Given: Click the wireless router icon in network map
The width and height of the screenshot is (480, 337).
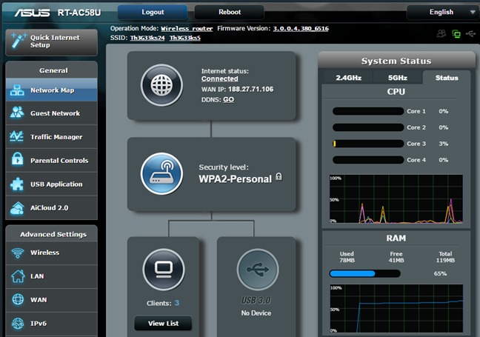Looking at the screenshot, I should click(161, 173).
